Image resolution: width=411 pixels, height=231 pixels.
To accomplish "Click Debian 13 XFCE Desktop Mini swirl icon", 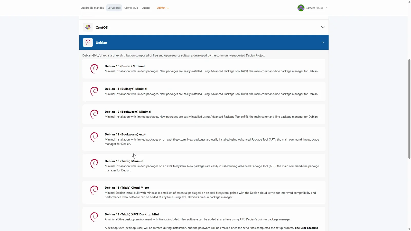I will [94, 217].
